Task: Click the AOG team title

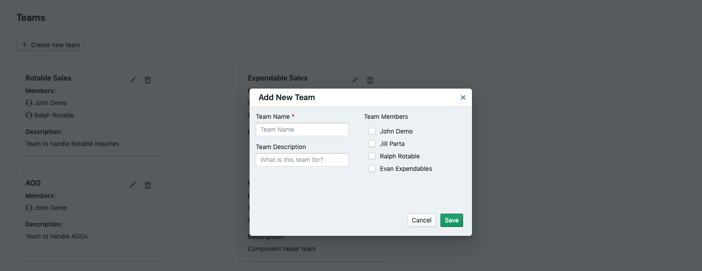Action: [x=33, y=183]
